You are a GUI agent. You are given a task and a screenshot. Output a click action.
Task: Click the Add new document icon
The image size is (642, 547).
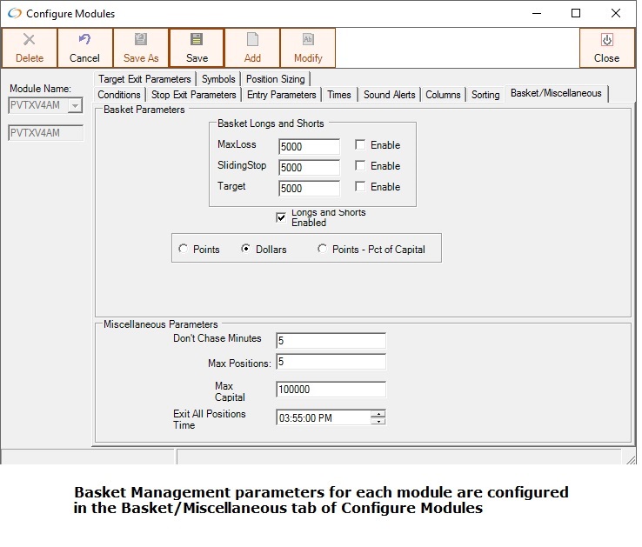[252, 40]
